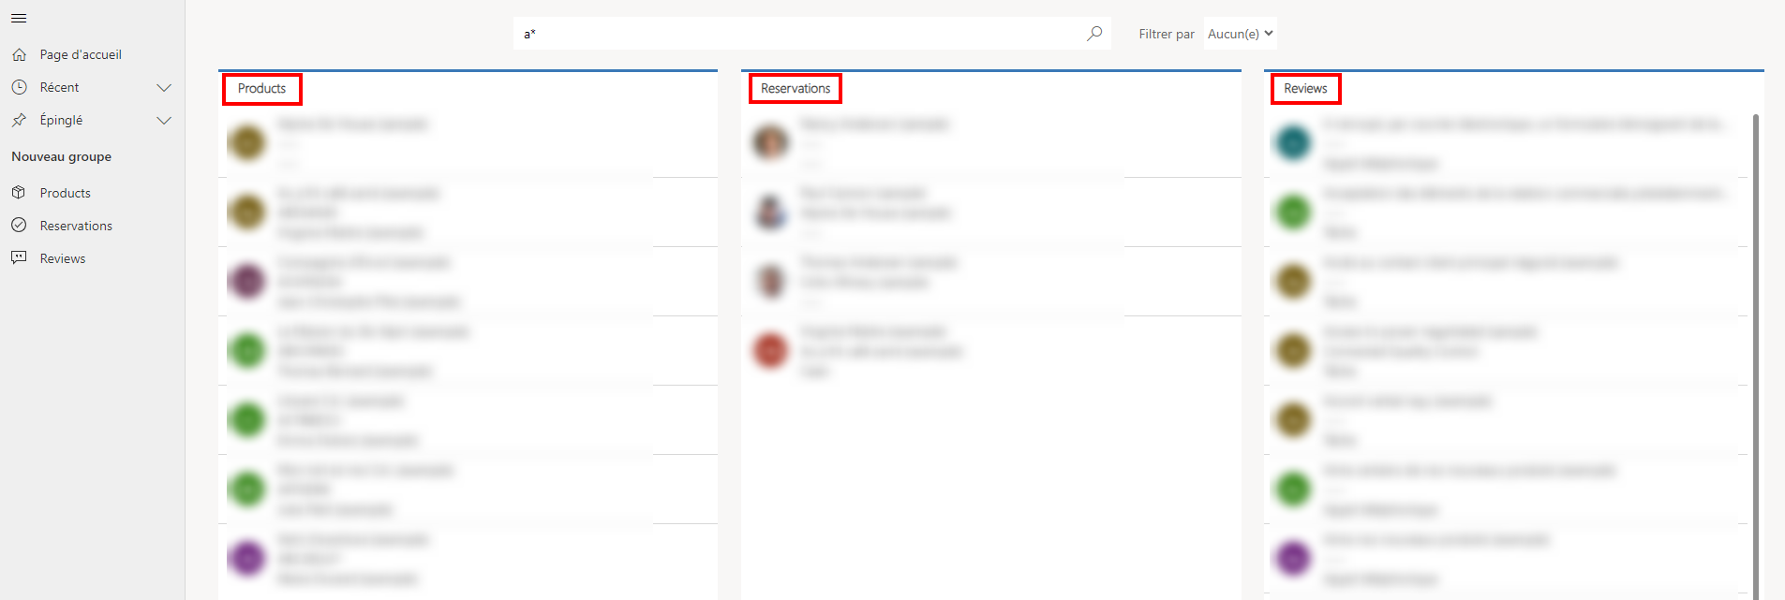This screenshot has width=1785, height=600.
Task: Open the hamburger navigation menu
Action: 19,18
